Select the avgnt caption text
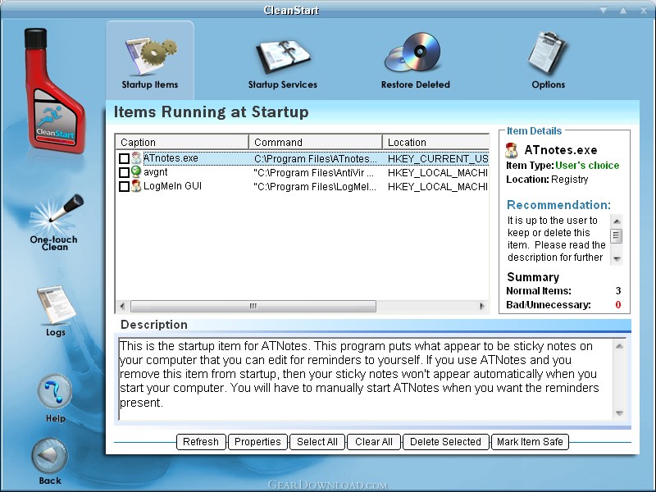656x492 pixels. [x=155, y=172]
